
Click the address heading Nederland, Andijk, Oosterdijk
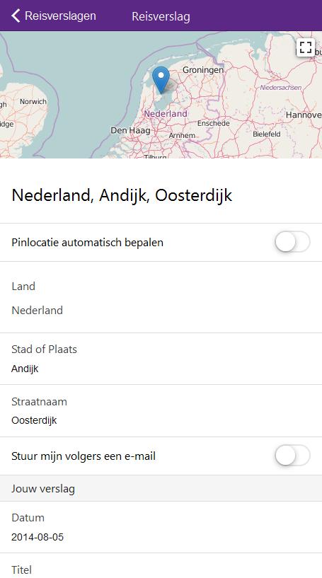coord(122,195)
